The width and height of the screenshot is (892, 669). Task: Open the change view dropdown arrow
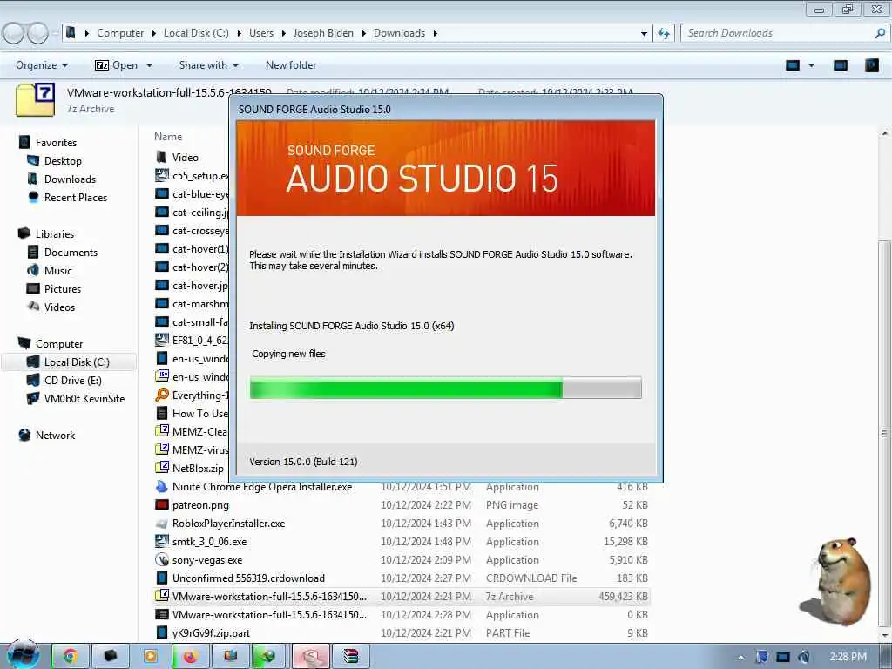812,65
